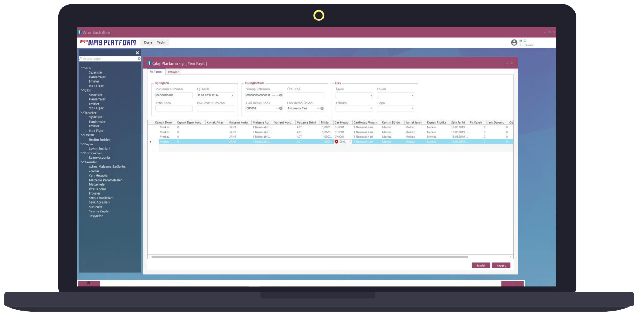The height and width of the screenshot is (316, 638).
Task: Click the user profile avatar icon
Action: pos(514,43)
